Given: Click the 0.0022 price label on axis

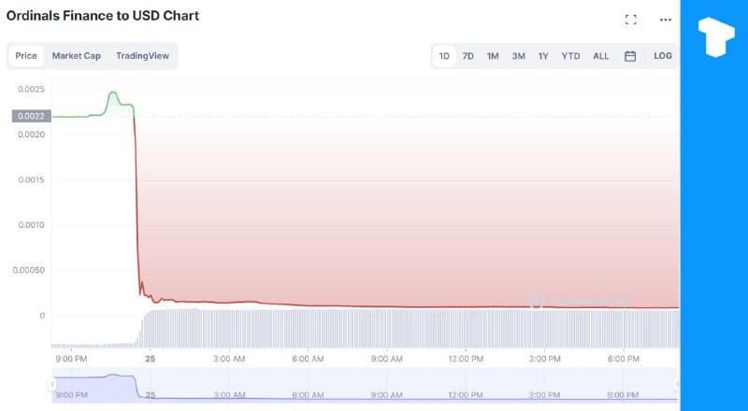Looking at the screenshot, I should pyautogui.click(x=32, y=116).
